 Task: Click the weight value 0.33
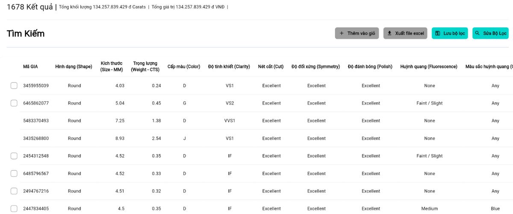click(x=156, y=173)
